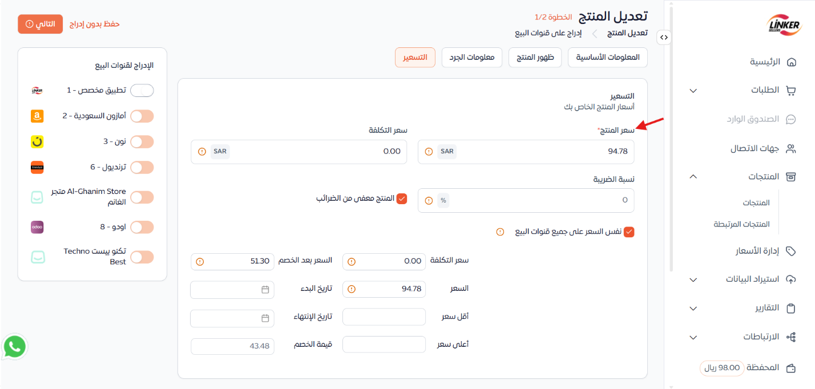Image resolution: width=815 pixels, height=389 pixels.
Task: Select the التسعير tab
Action: click(415, 57)
